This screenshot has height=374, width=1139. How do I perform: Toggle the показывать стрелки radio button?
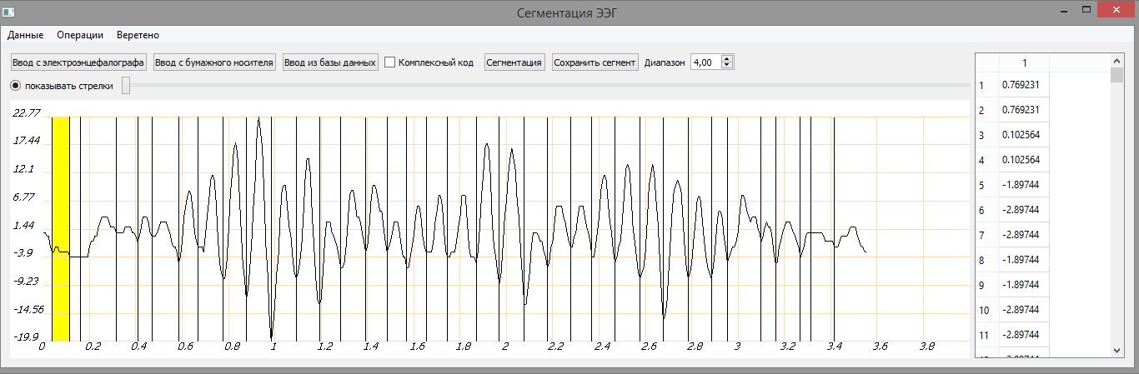pos(16,86)
